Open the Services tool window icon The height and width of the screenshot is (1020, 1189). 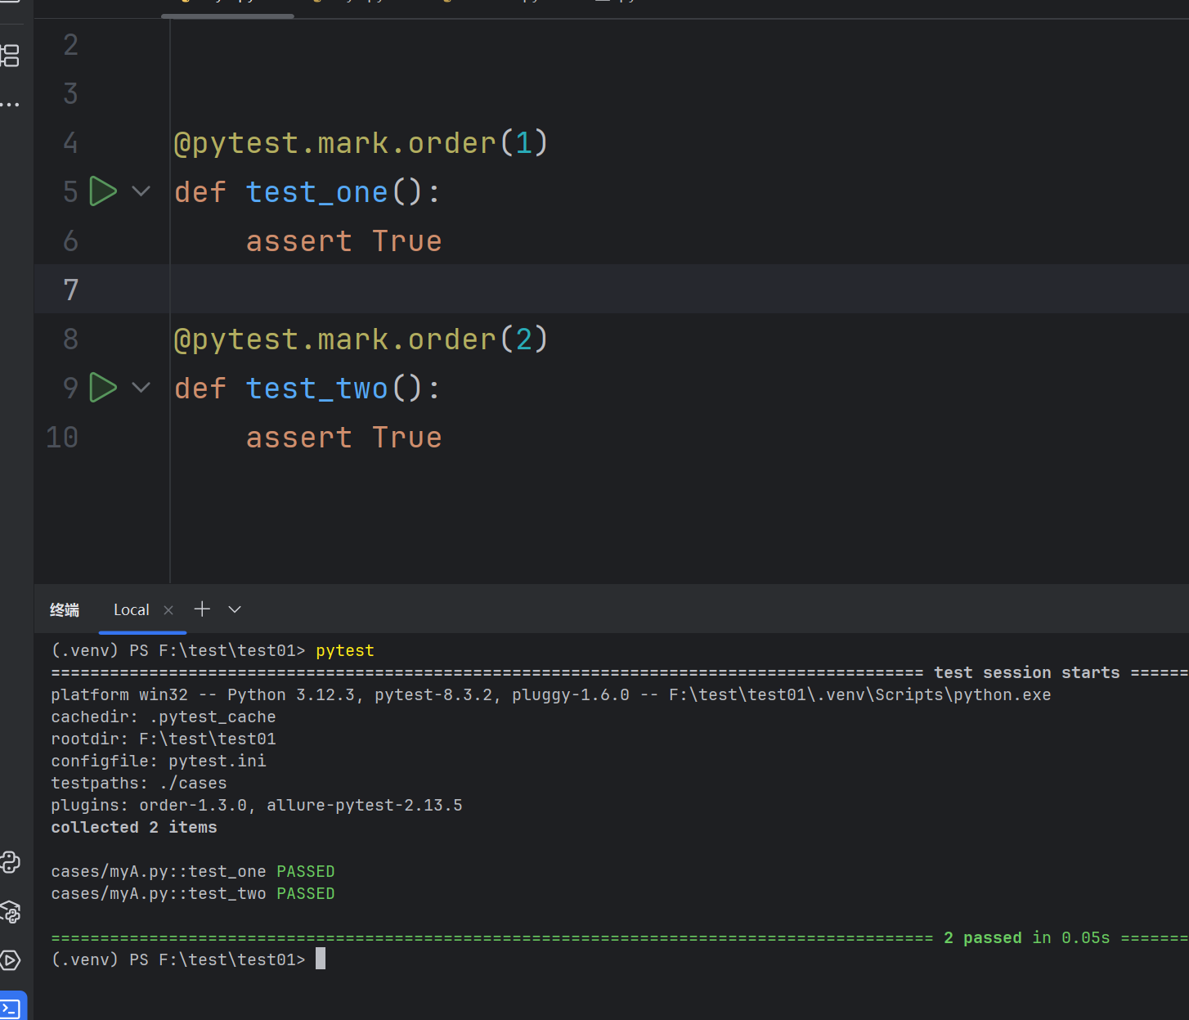[x=10, y=959]
